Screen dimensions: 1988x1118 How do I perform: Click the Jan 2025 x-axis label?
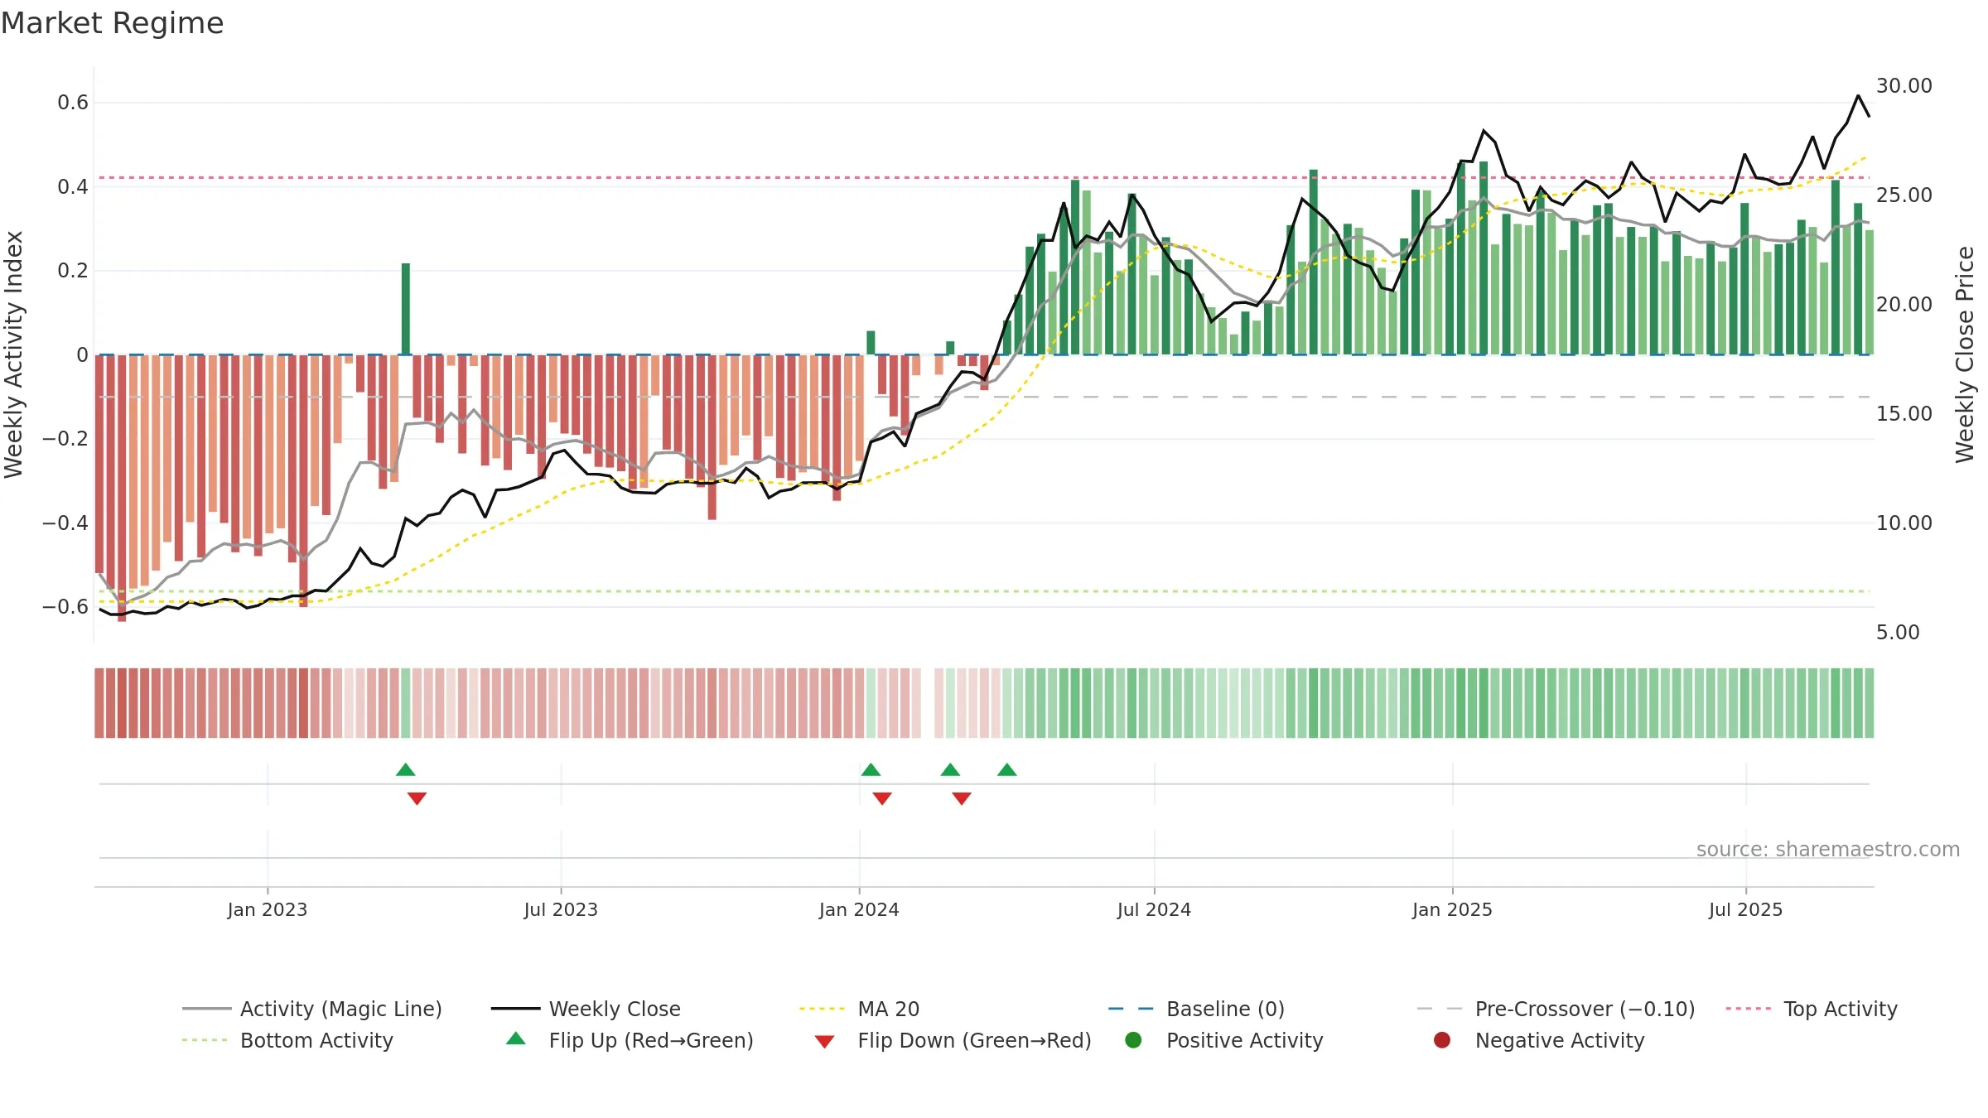click(1452, 909)
